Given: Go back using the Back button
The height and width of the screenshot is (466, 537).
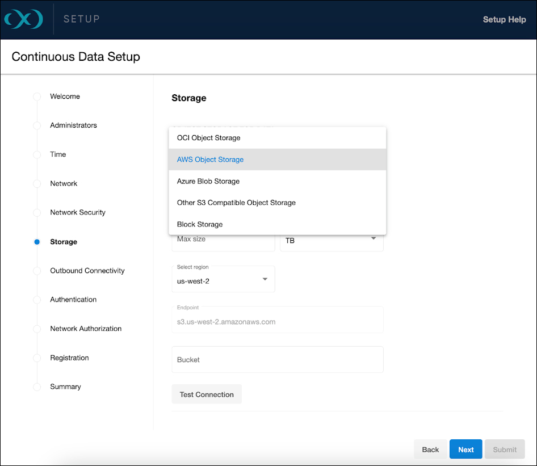Looking at the screenshot, I should pyautogui.click(x=431, y=449).
